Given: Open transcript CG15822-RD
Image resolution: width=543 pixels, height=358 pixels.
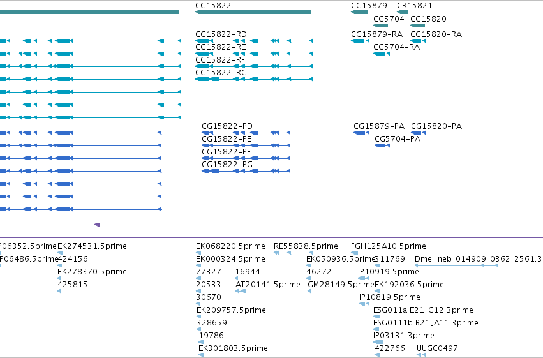Looking at the screenshot, I should pos(221,34).
